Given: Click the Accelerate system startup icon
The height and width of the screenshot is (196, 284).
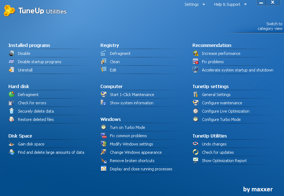Looking at the screenshot, I should [196, 70].
